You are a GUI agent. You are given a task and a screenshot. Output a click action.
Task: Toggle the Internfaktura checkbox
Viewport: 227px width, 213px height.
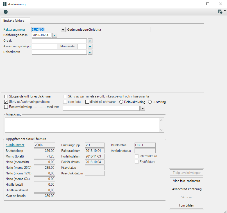pyautogui.click(x=137, y=156)
